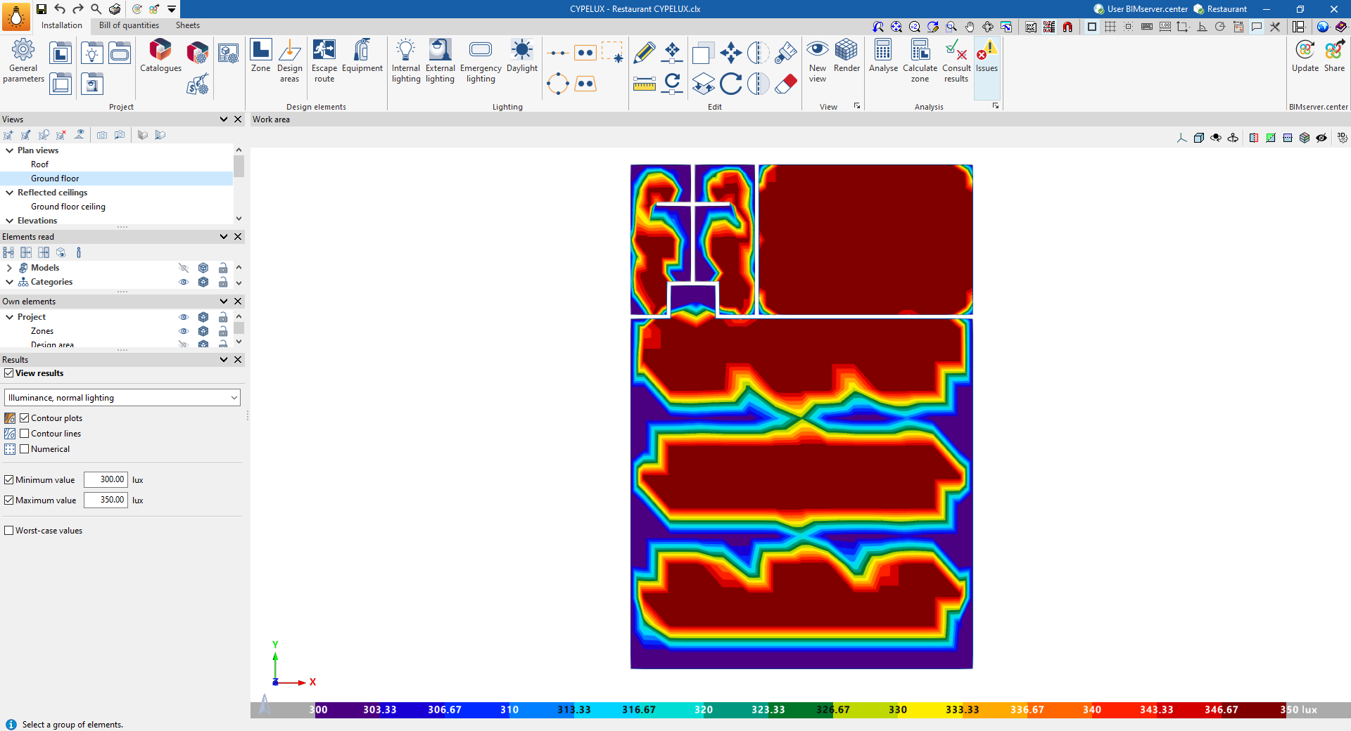Toggle visibility of Zones element
1351x731 pixels.
coord(184,331)
